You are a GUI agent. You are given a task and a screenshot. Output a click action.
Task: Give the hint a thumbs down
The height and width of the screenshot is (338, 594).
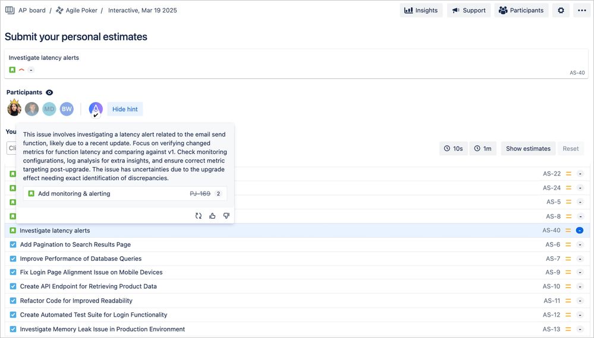227,216
